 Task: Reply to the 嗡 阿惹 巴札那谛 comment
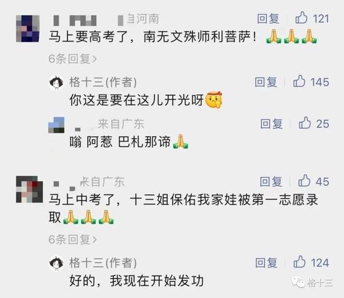pos(271,124)
